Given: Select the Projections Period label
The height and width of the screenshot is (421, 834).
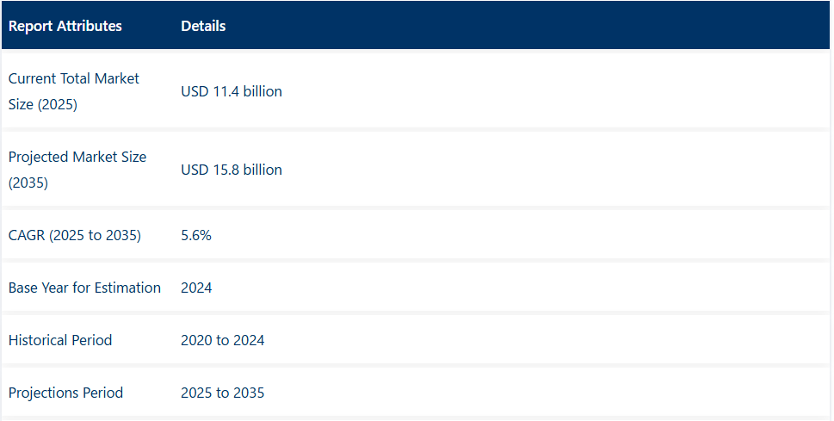Looking at the screenshot, I should tap(65, 393).
